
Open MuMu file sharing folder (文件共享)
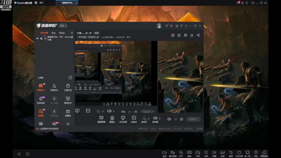[239, 154]
